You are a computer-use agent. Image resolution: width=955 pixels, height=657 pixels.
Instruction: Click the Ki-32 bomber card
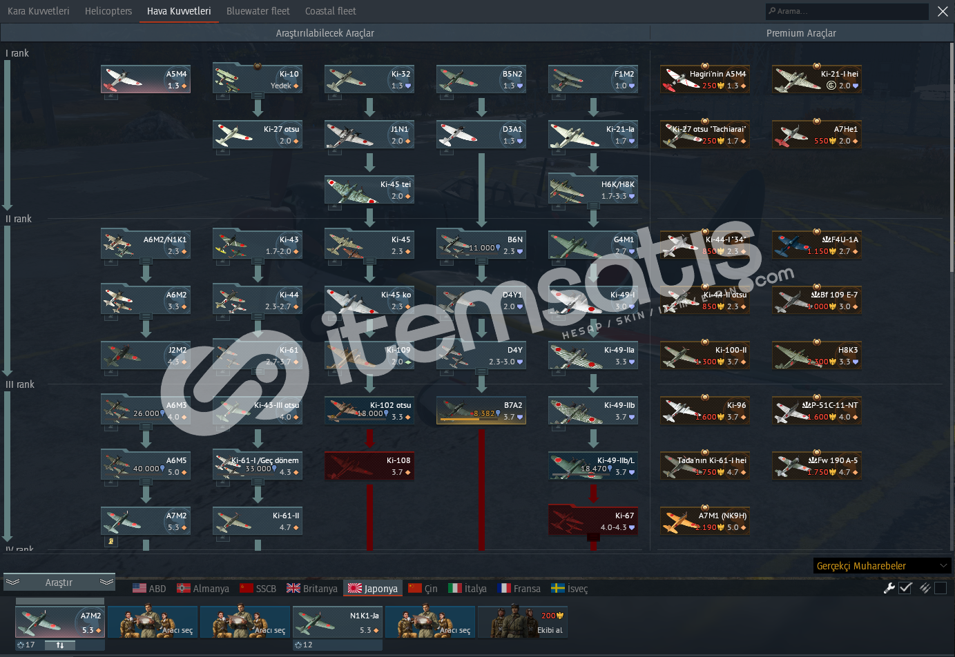click(369, 79)
